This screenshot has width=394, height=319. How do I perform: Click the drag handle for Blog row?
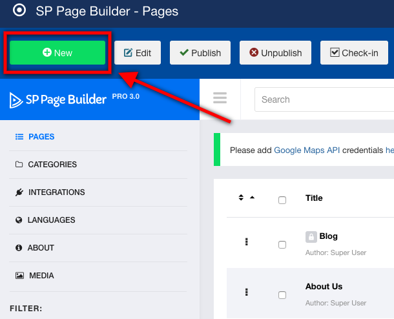coord(247,242)
